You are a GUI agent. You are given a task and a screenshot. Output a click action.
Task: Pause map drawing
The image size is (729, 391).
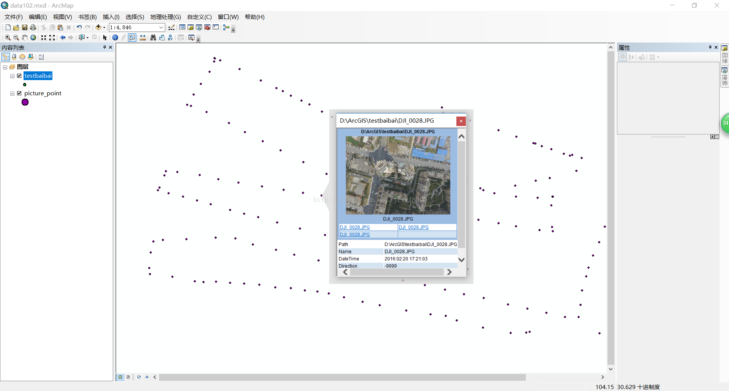[147, 377]
